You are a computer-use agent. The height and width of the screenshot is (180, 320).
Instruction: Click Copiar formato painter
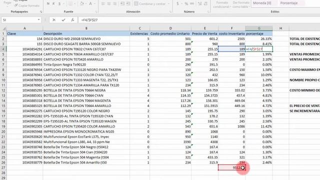pos(26,5)
